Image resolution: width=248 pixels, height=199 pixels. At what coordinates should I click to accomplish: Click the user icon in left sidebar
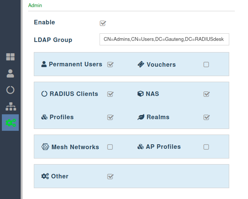10,73
